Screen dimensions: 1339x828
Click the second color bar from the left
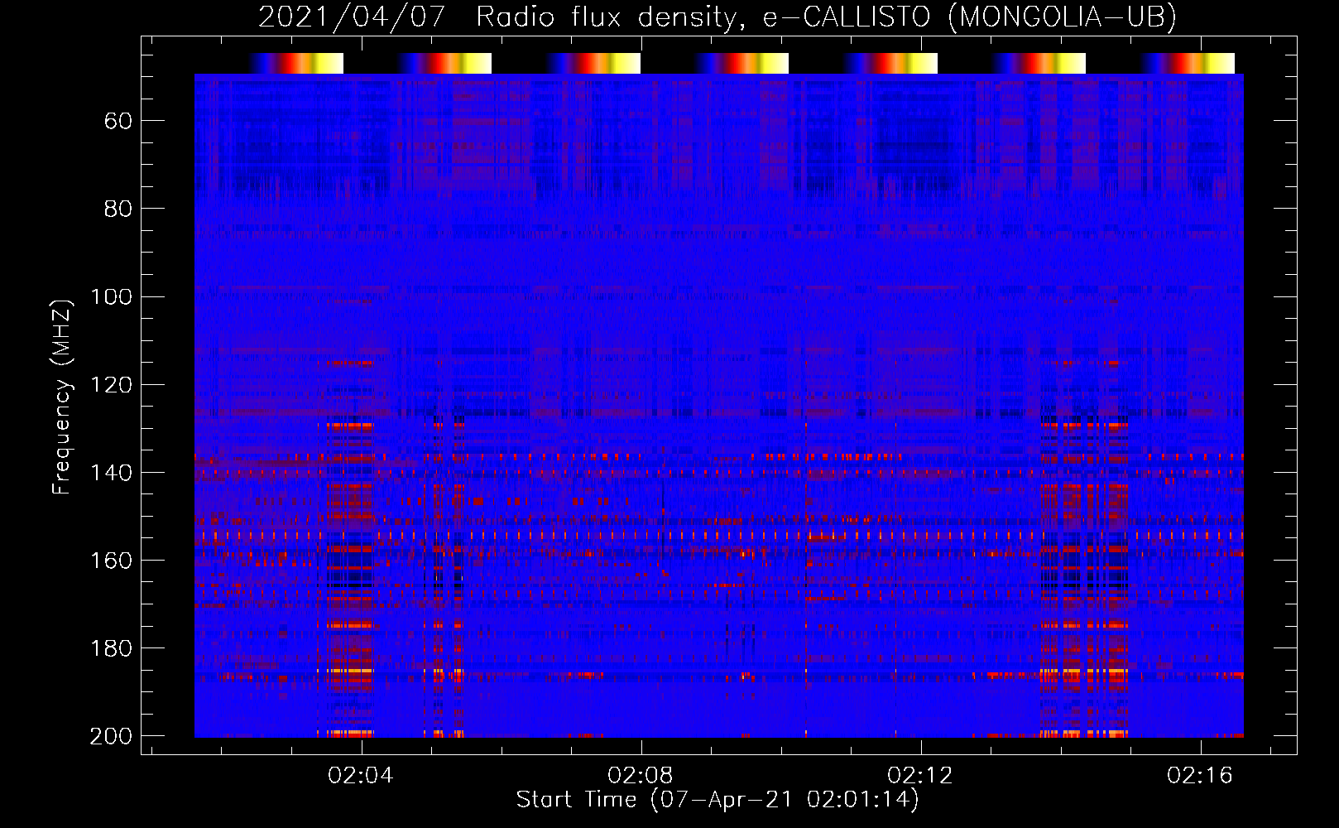click(444, 63)
